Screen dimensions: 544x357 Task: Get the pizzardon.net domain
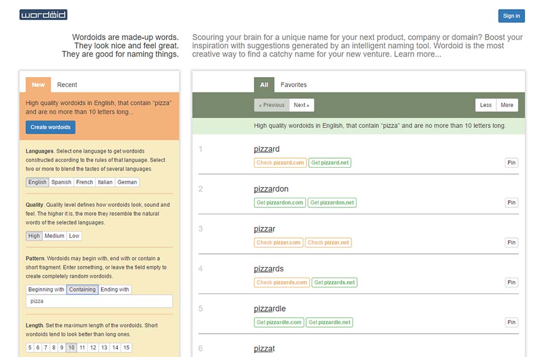coord(332,203)
